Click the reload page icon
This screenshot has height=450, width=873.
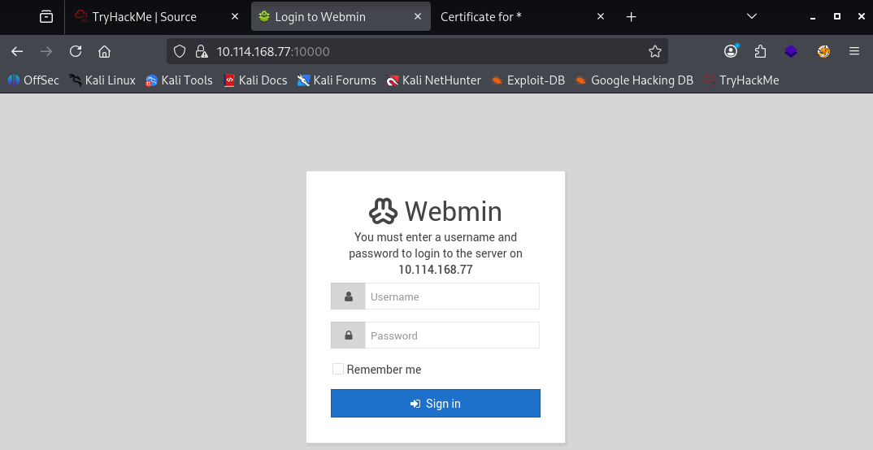(76, 51)
